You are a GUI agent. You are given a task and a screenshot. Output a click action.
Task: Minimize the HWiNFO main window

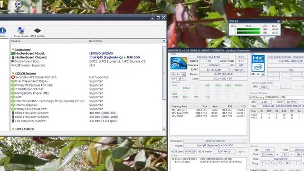coord(152,18)
